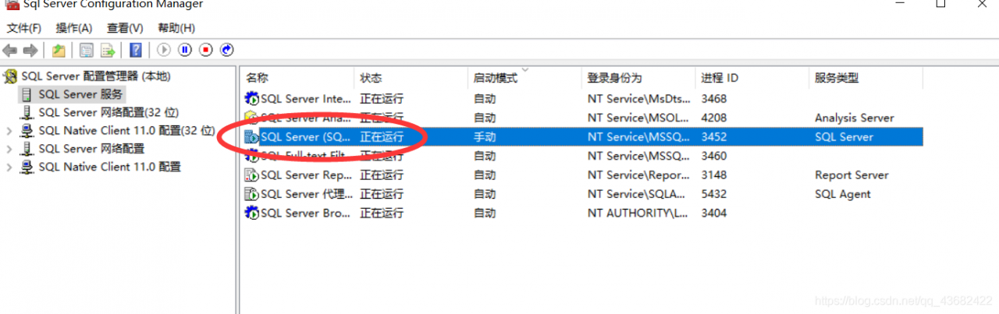
Task: Click the Export list toolbar icon
Action: [x=108, y=50]
